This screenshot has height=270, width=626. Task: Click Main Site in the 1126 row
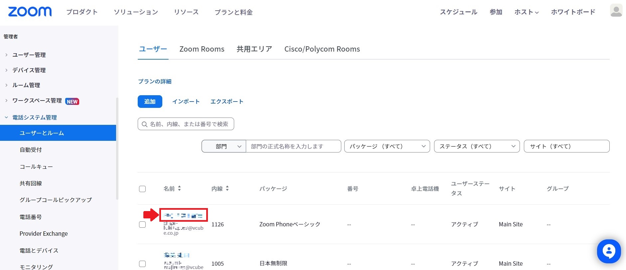tap(511, 224)
